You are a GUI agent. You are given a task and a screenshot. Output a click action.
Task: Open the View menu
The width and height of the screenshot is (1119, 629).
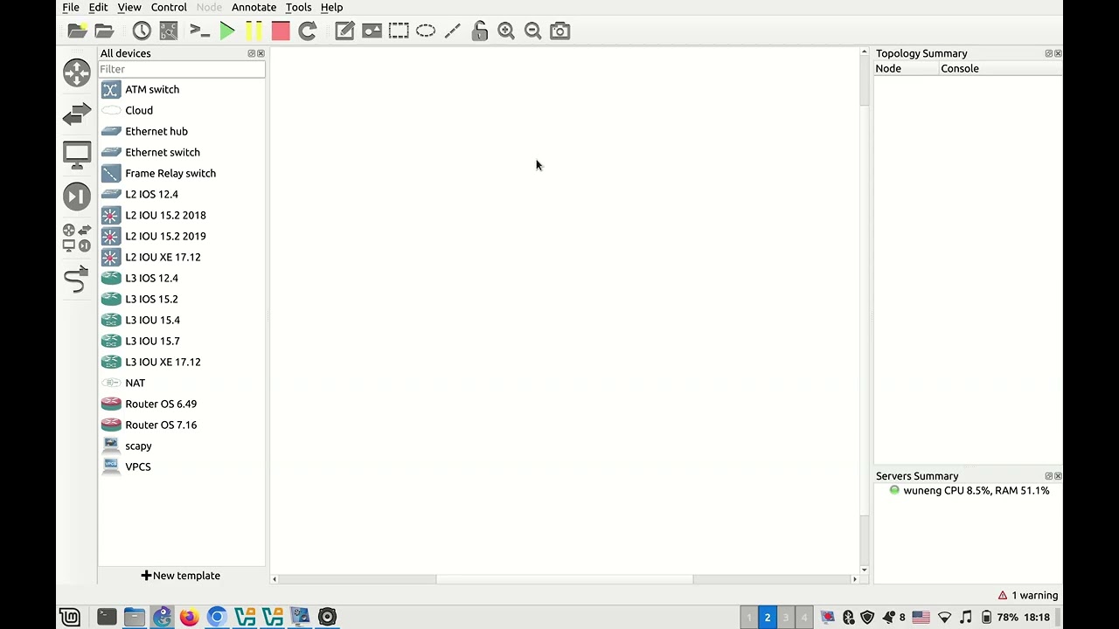[129, 7]
